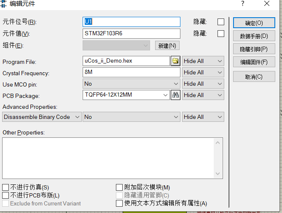Open the Use MCO pin dropdown
The width and height of the screenshot is (282, 213).
click(x=132, y=84)
